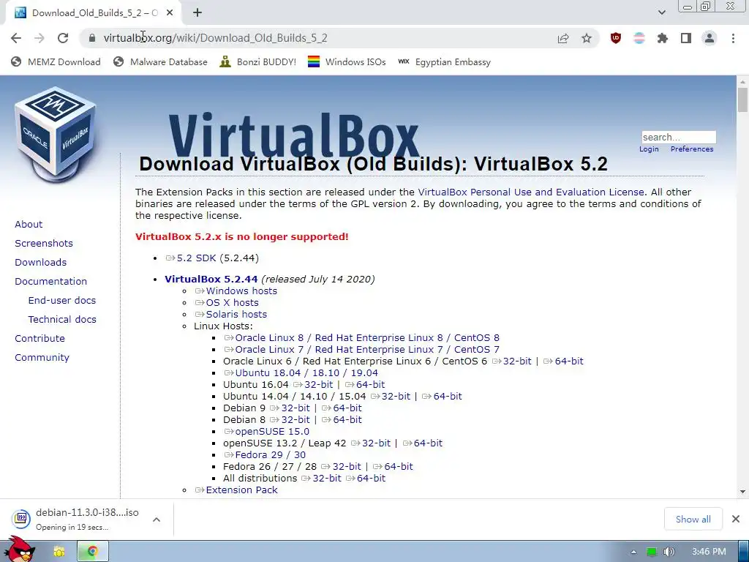The image size is (749, 562).
Task: Go back using the browser back arrow
Action: (x=16, y=38)
